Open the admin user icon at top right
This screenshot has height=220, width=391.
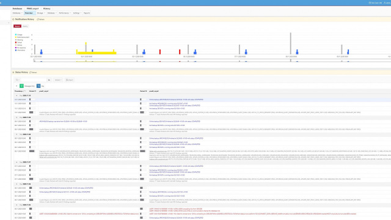(387, 2)
